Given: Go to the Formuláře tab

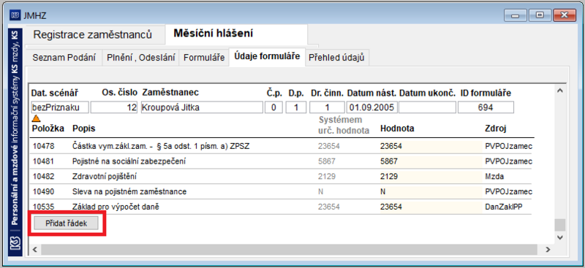Looking at the screenshot, I should (204, 58).
